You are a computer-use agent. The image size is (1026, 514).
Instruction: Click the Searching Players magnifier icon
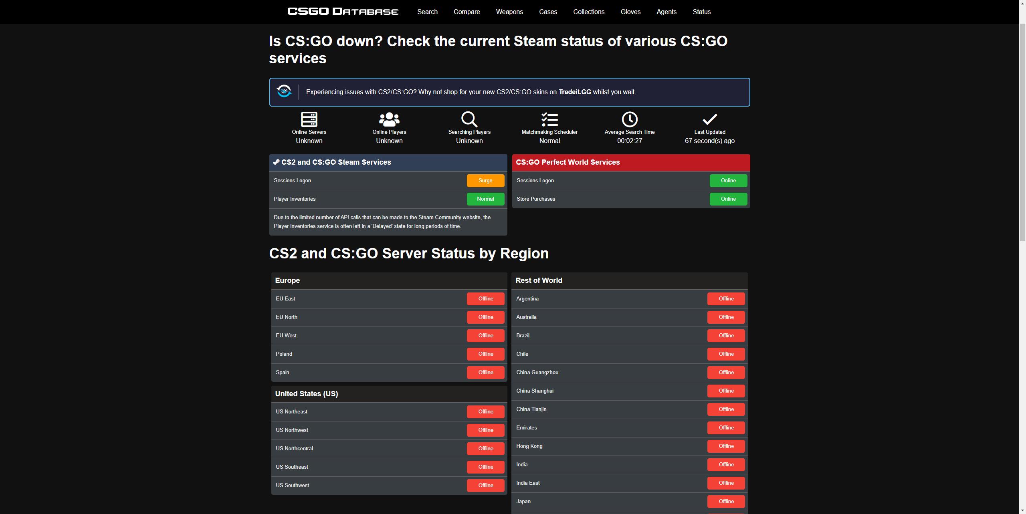pyautogui.click(x=469, y=119)
